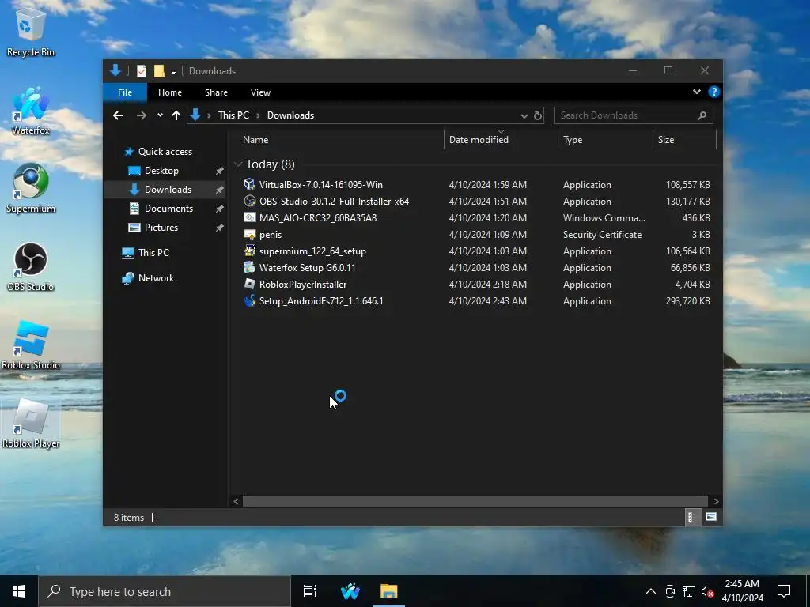Select This PC in navigation pane
This screenshot has width=810, height=607.
click(146, 252)
